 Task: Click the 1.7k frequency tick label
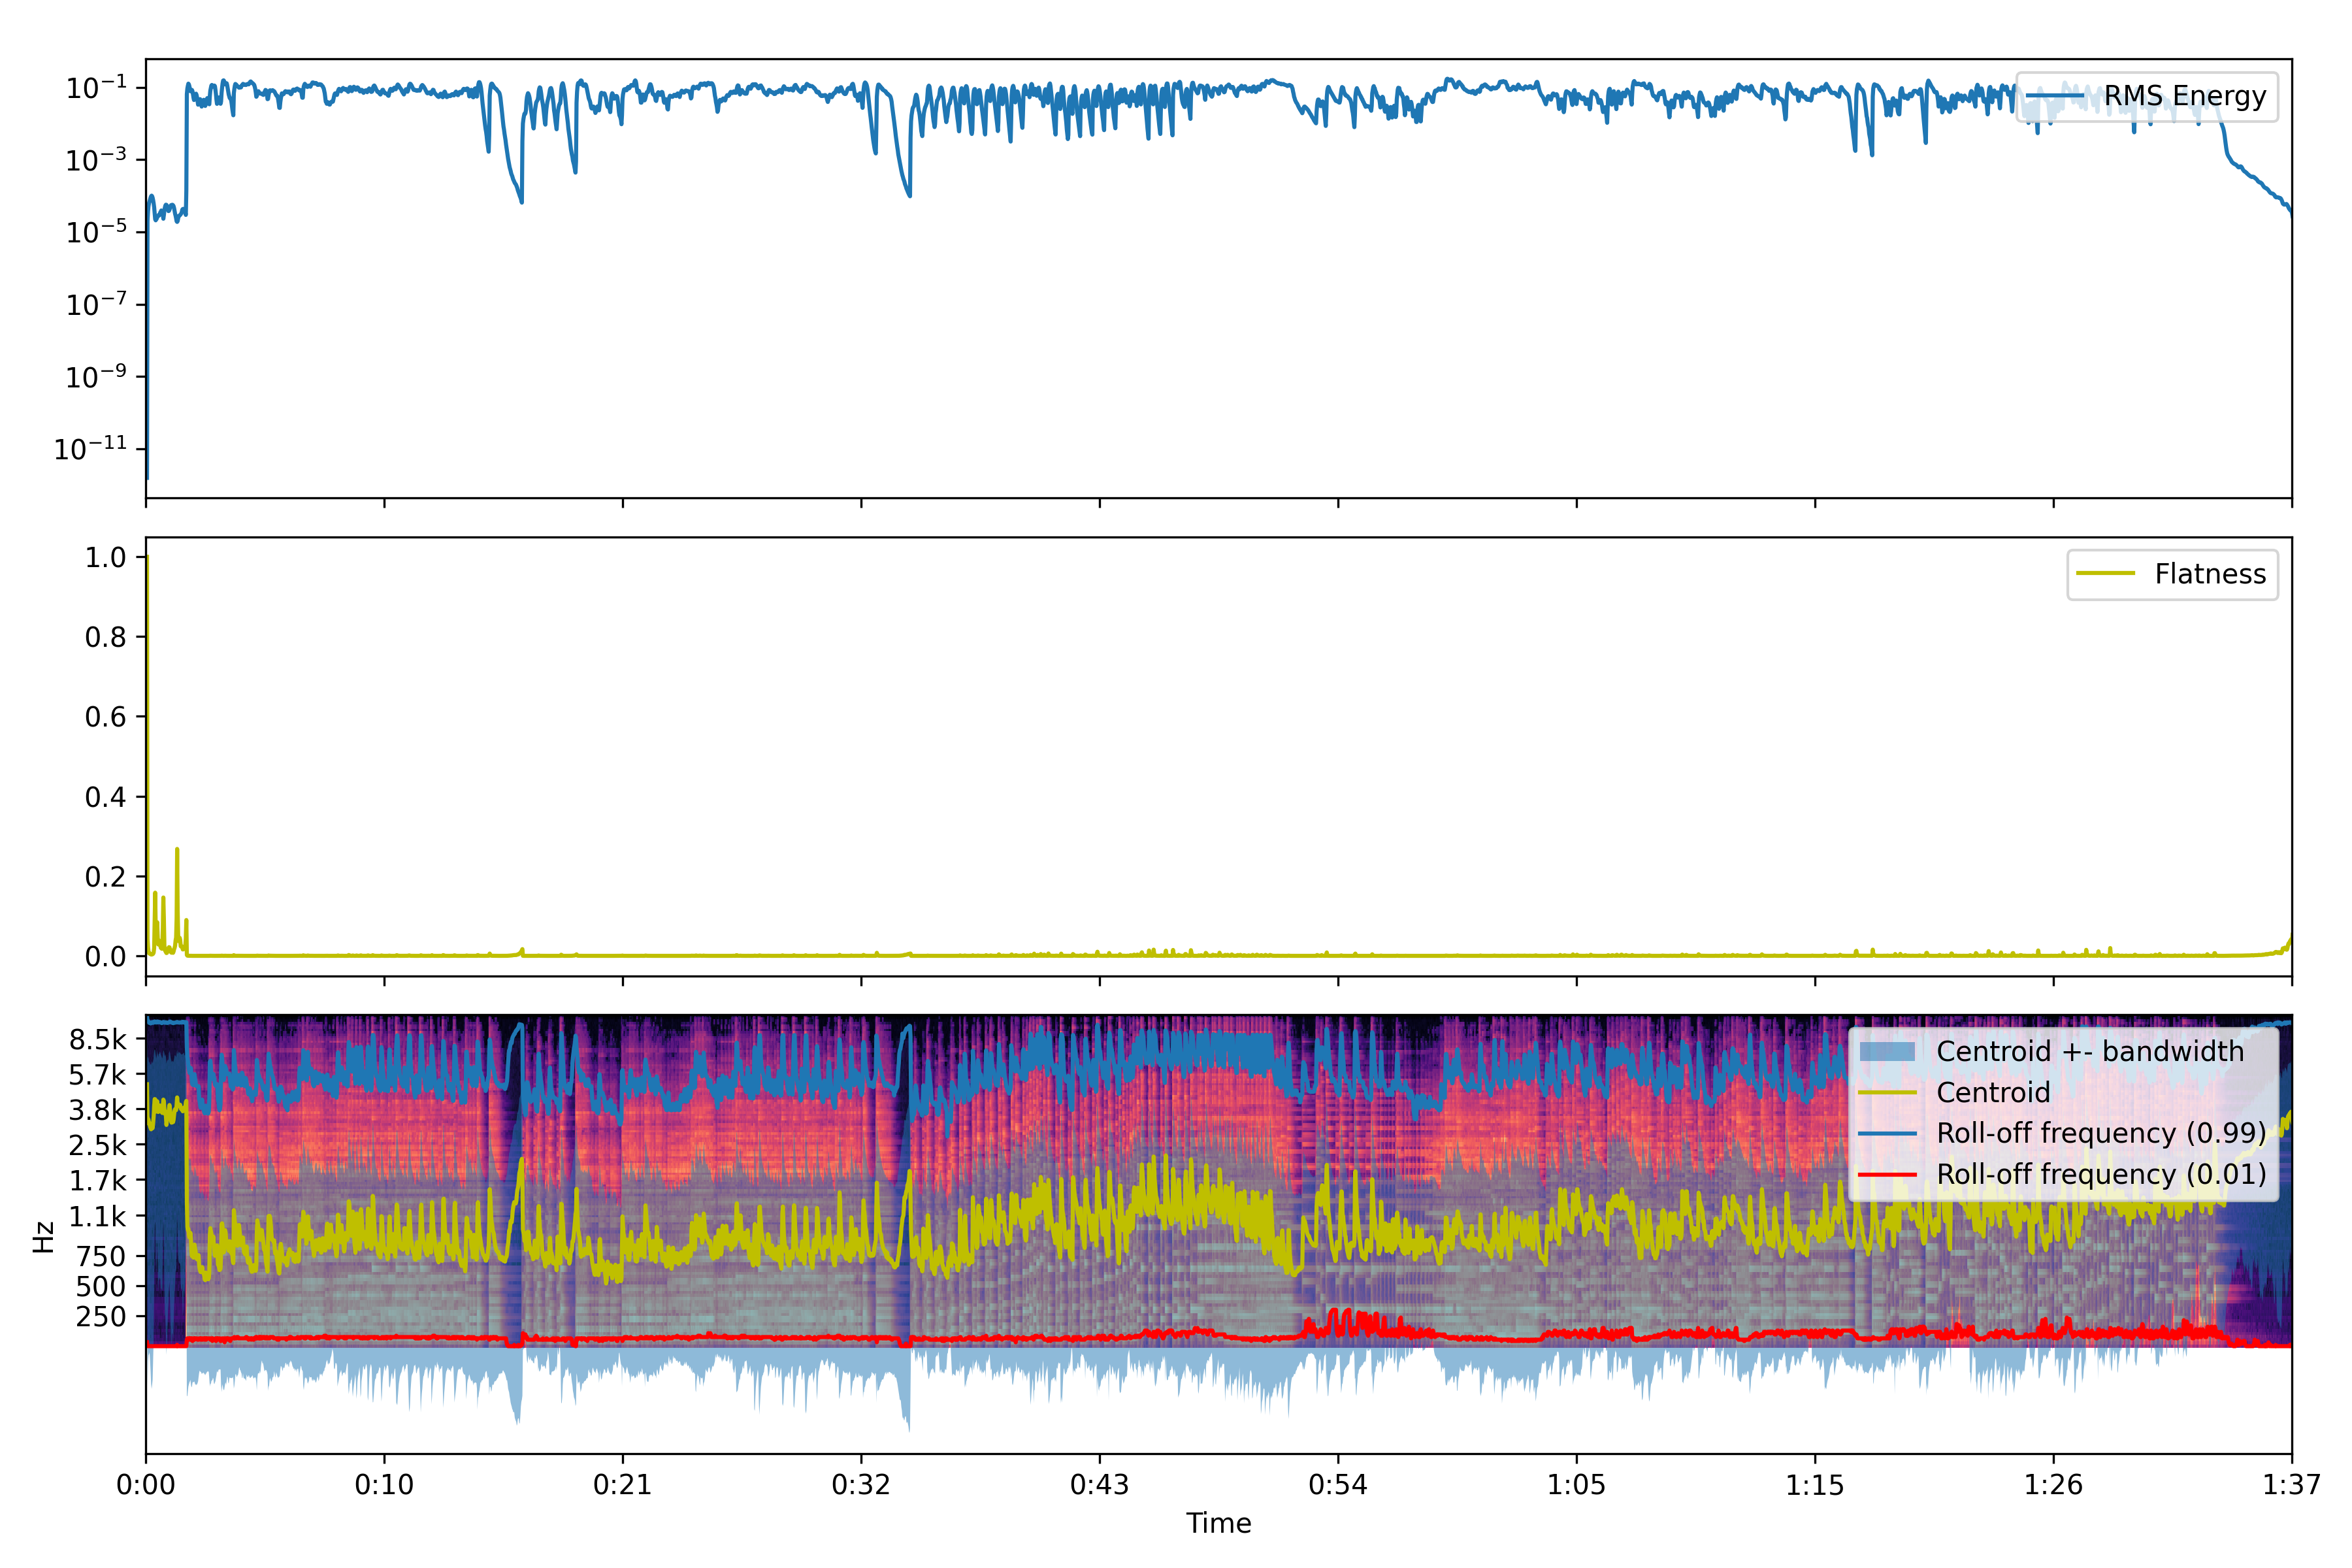point(98,1180)
